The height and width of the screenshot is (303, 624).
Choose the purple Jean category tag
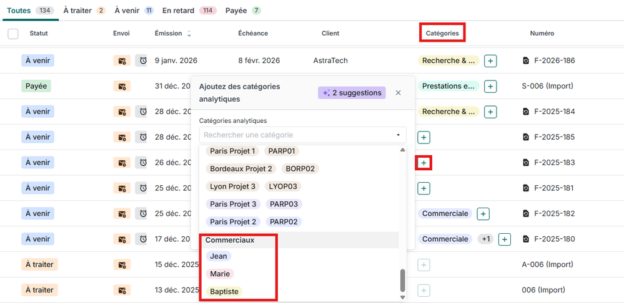(x=219, y=256)
